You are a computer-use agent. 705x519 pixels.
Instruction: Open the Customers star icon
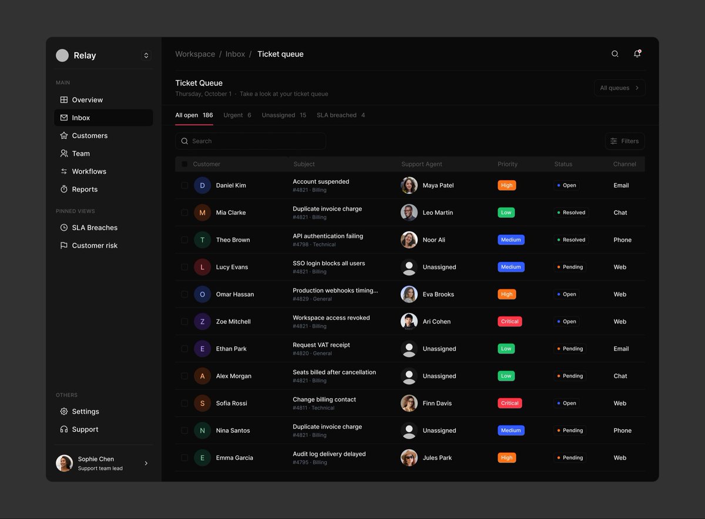pyautogui.click(x=64, y=136)
